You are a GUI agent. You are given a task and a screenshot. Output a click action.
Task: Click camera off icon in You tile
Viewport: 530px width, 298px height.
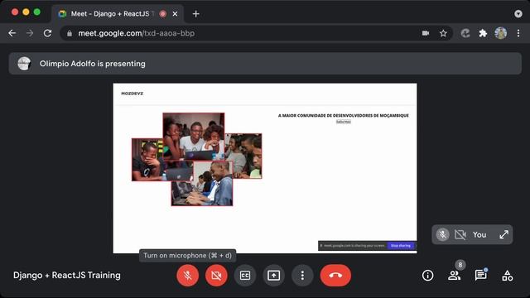click(x=460, y=234)
